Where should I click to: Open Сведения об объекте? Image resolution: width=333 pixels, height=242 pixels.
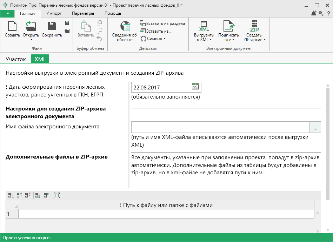click(x=124, y=27)
